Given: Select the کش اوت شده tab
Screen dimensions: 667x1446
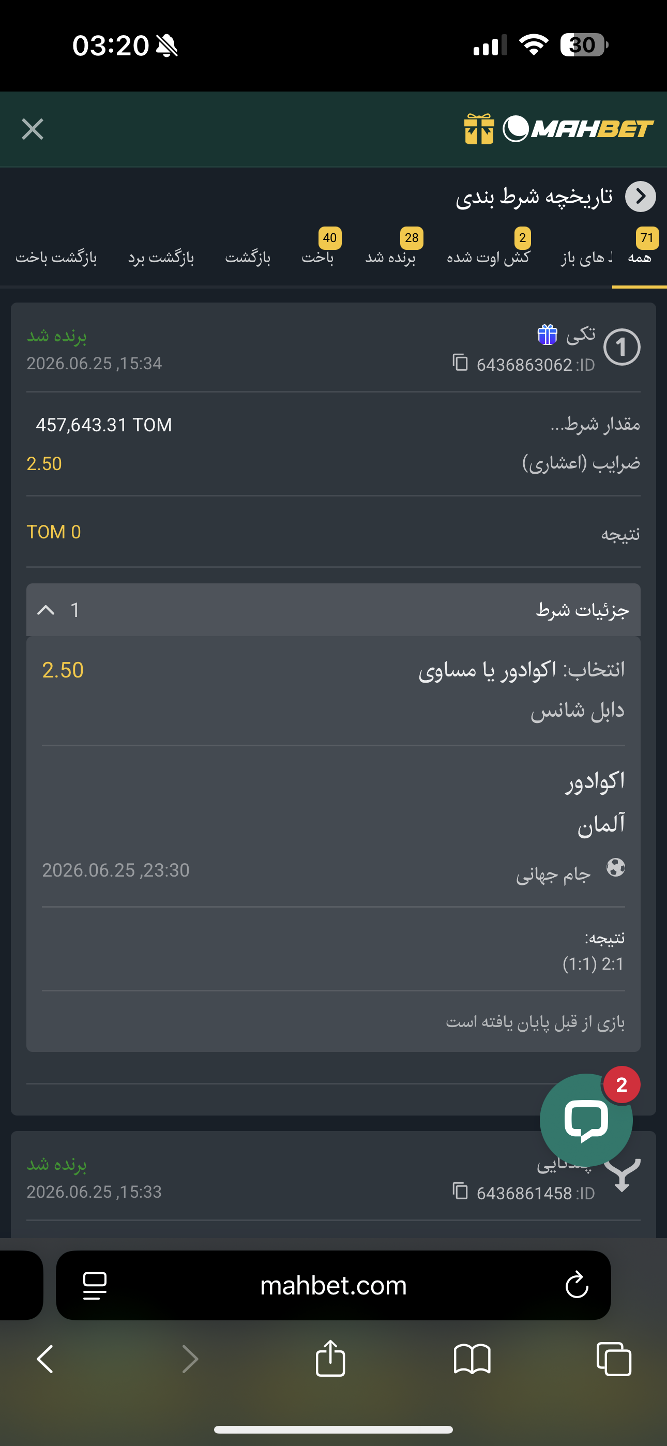Looking at the screenshot, I should 489,257.
